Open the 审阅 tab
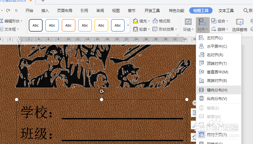The width and height of the screenshot is (253, 144). [x=100, y=11]
